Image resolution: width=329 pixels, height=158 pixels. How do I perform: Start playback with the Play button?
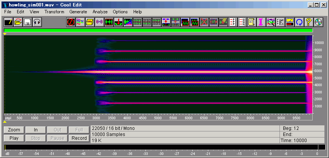pos(14,138)
